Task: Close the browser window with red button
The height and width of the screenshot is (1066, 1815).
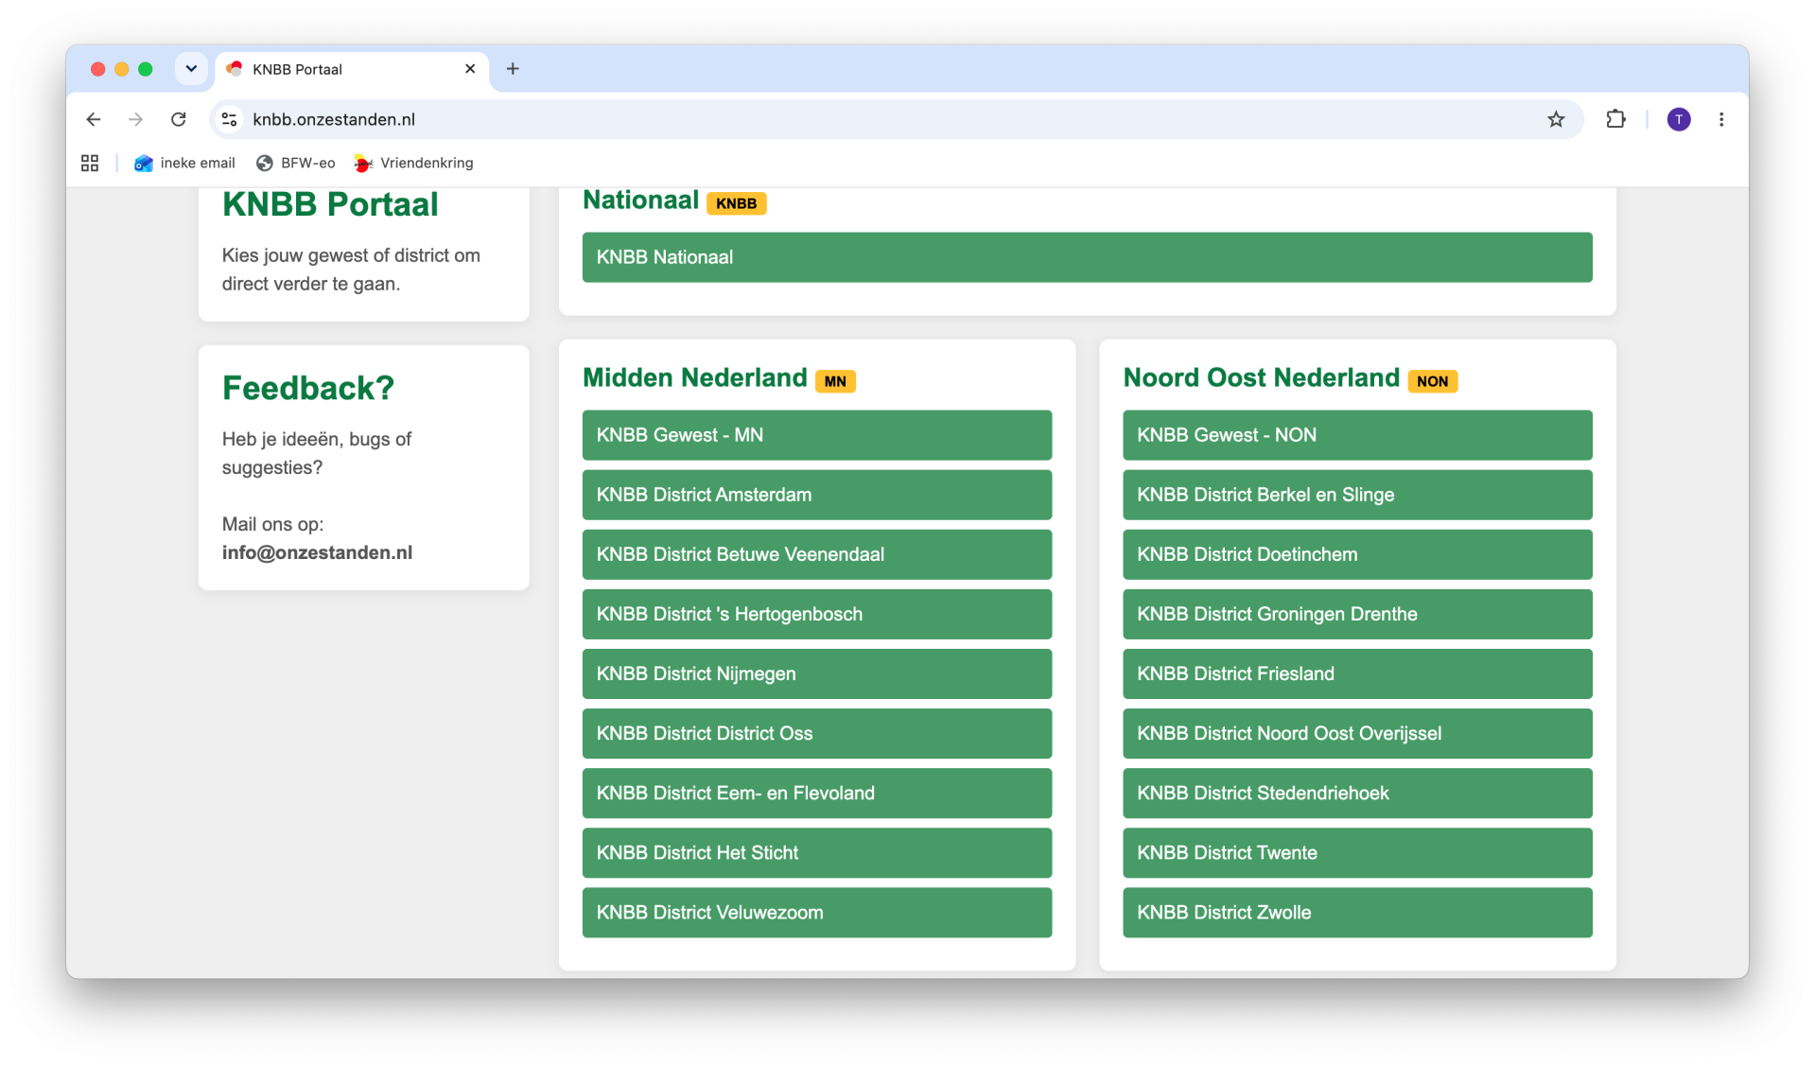Action: coord(97,69)
